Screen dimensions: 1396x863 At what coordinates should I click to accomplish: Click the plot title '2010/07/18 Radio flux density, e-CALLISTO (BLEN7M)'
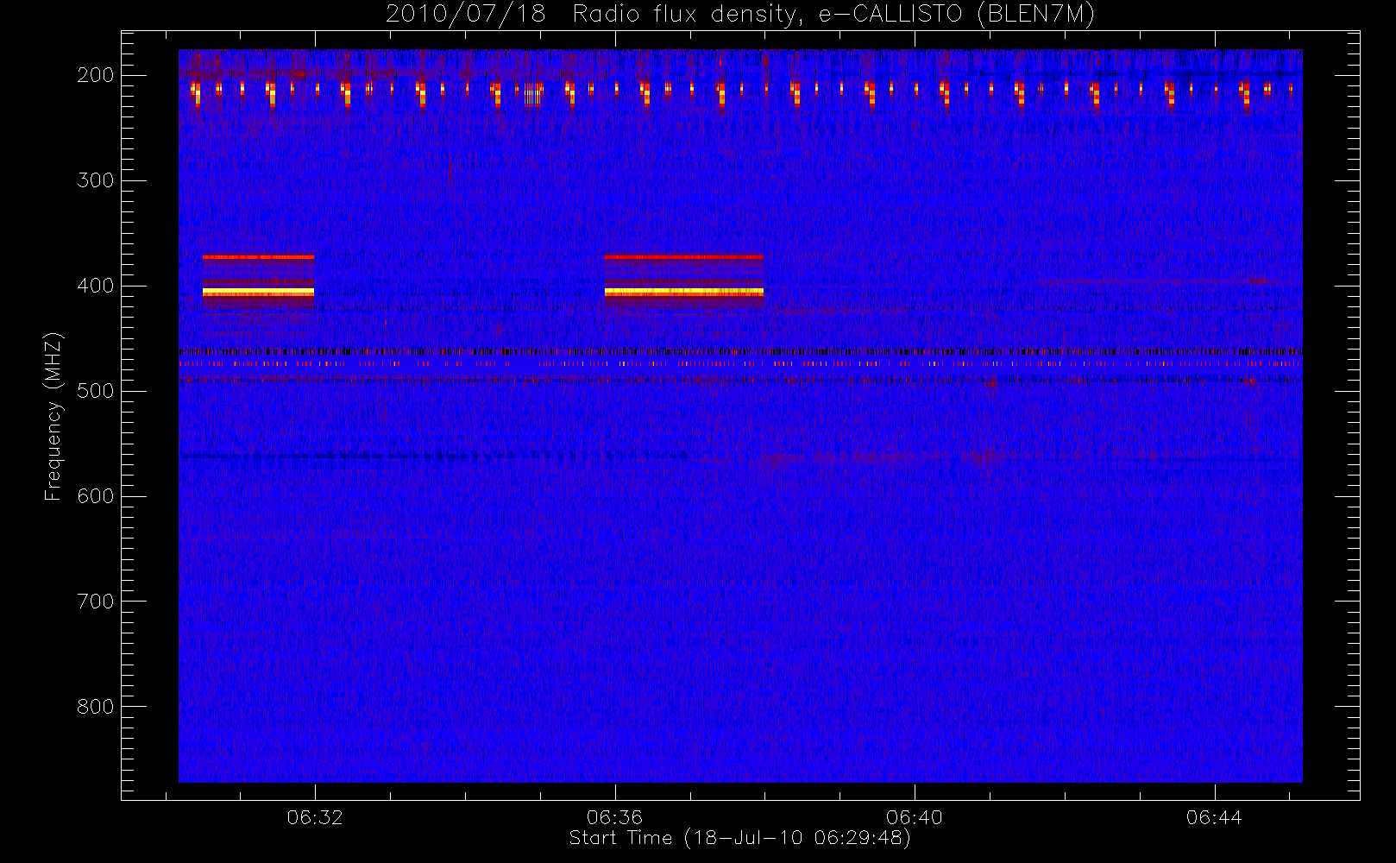740,15
